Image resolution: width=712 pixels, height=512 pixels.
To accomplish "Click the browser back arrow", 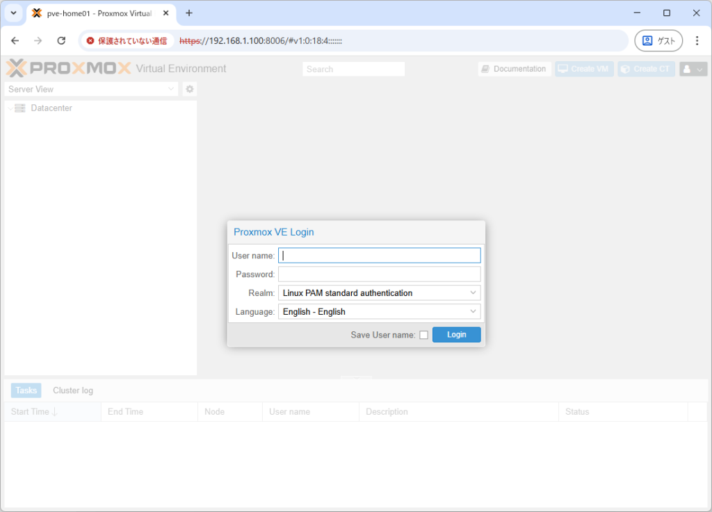I will click(x=15, y=41).
